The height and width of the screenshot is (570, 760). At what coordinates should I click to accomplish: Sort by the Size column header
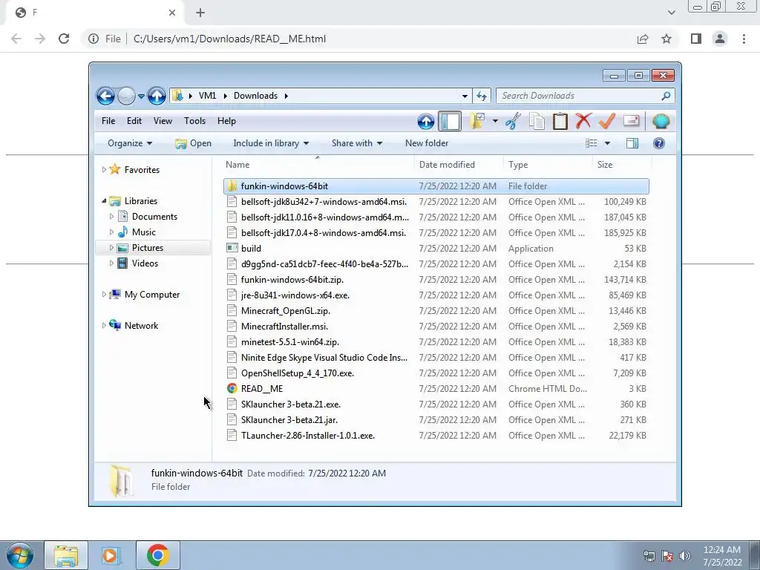(x=622, y=164)
